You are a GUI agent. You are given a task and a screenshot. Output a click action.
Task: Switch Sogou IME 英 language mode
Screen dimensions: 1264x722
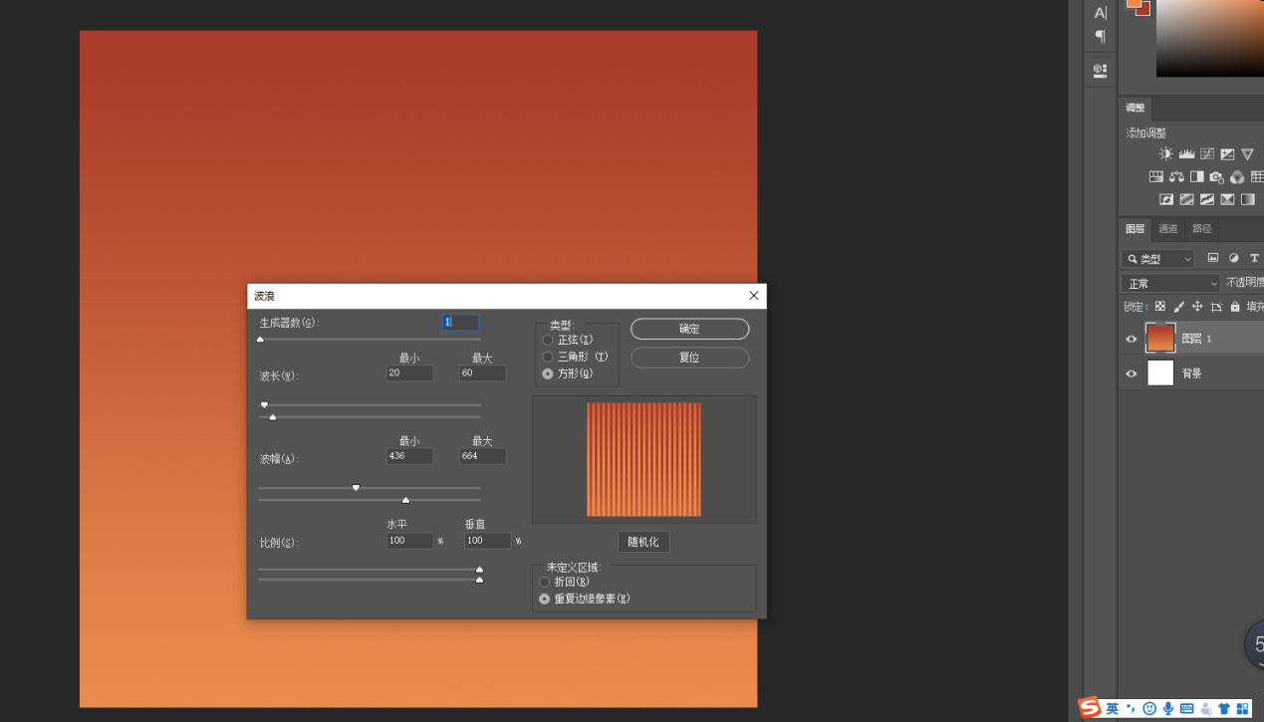1112,708
